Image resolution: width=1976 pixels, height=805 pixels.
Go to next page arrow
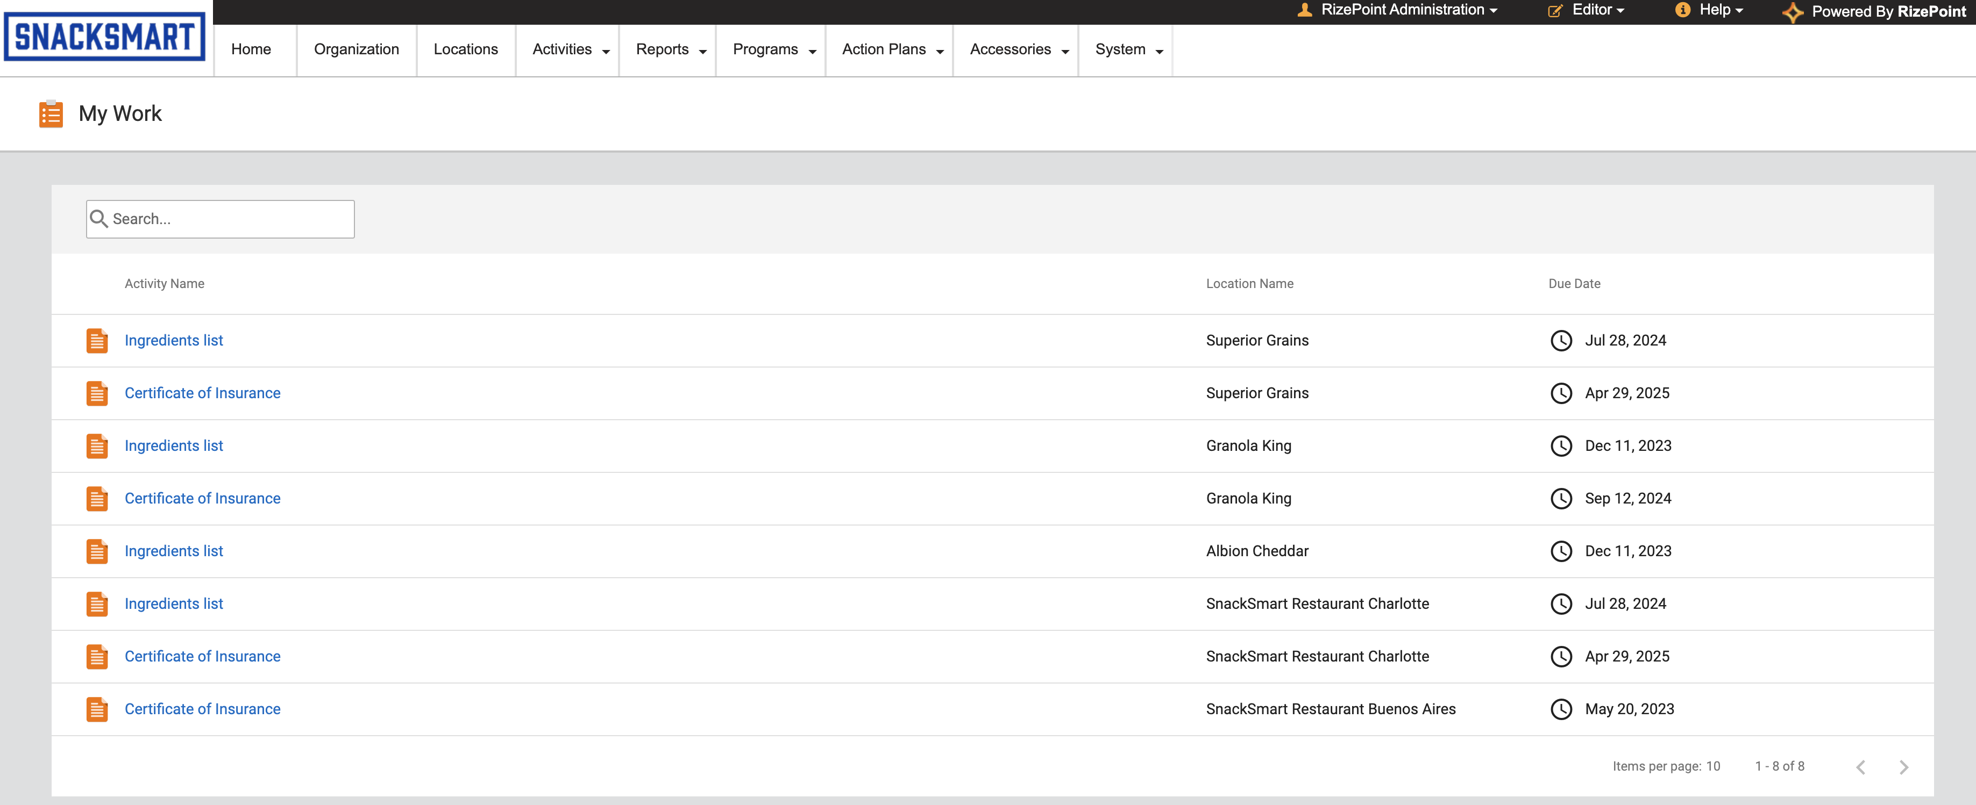[x=1903, y=767]
